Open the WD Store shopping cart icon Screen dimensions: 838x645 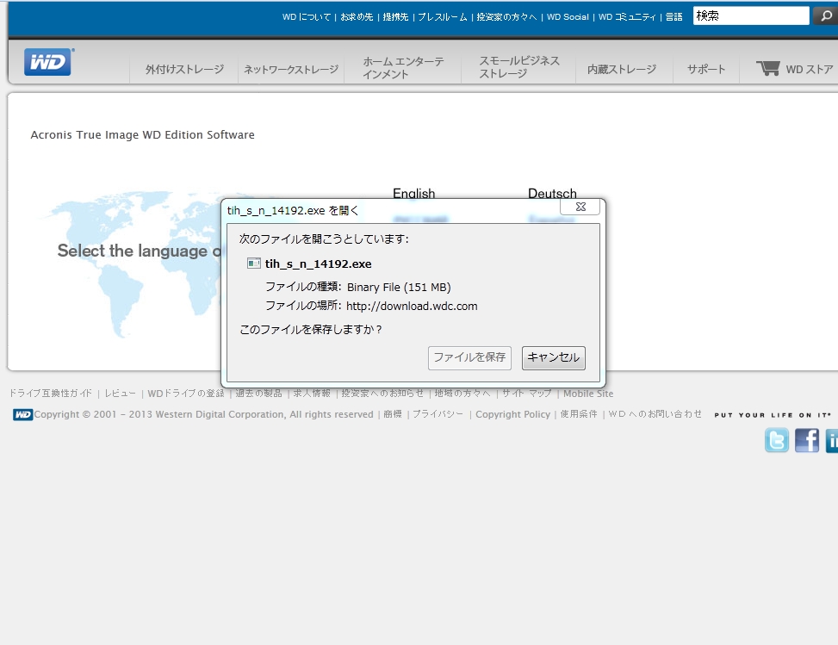[767, 68]
